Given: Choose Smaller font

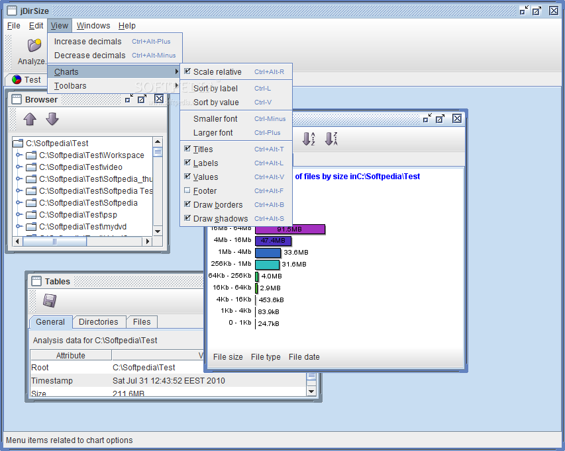Looking at the screenshot, I should click(236, 118).
